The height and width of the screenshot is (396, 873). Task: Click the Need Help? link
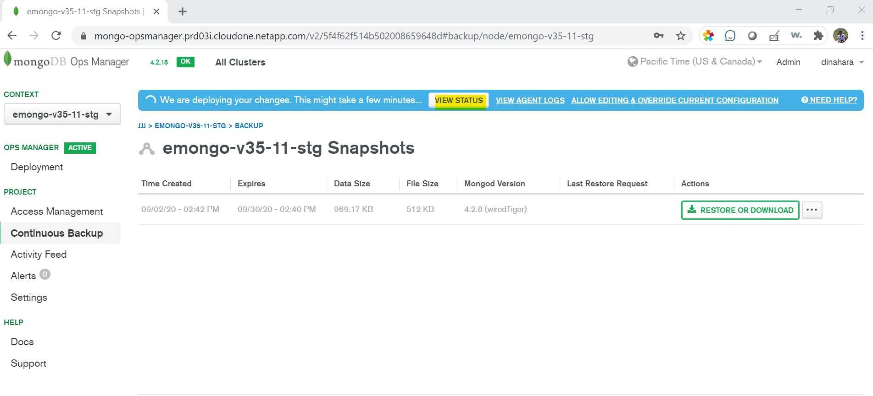833,100
